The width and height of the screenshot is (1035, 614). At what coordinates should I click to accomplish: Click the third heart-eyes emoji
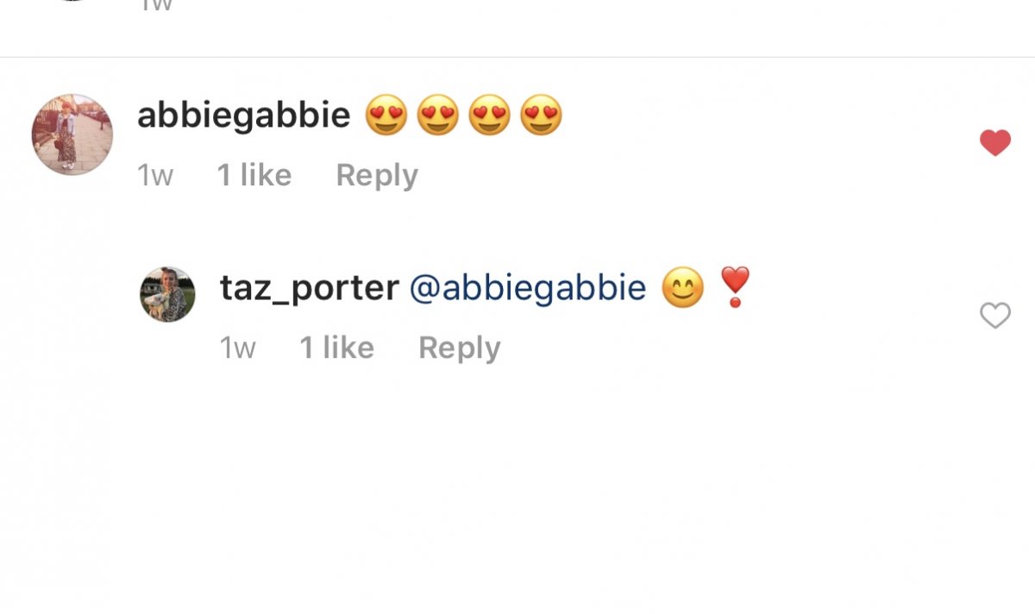489,116
